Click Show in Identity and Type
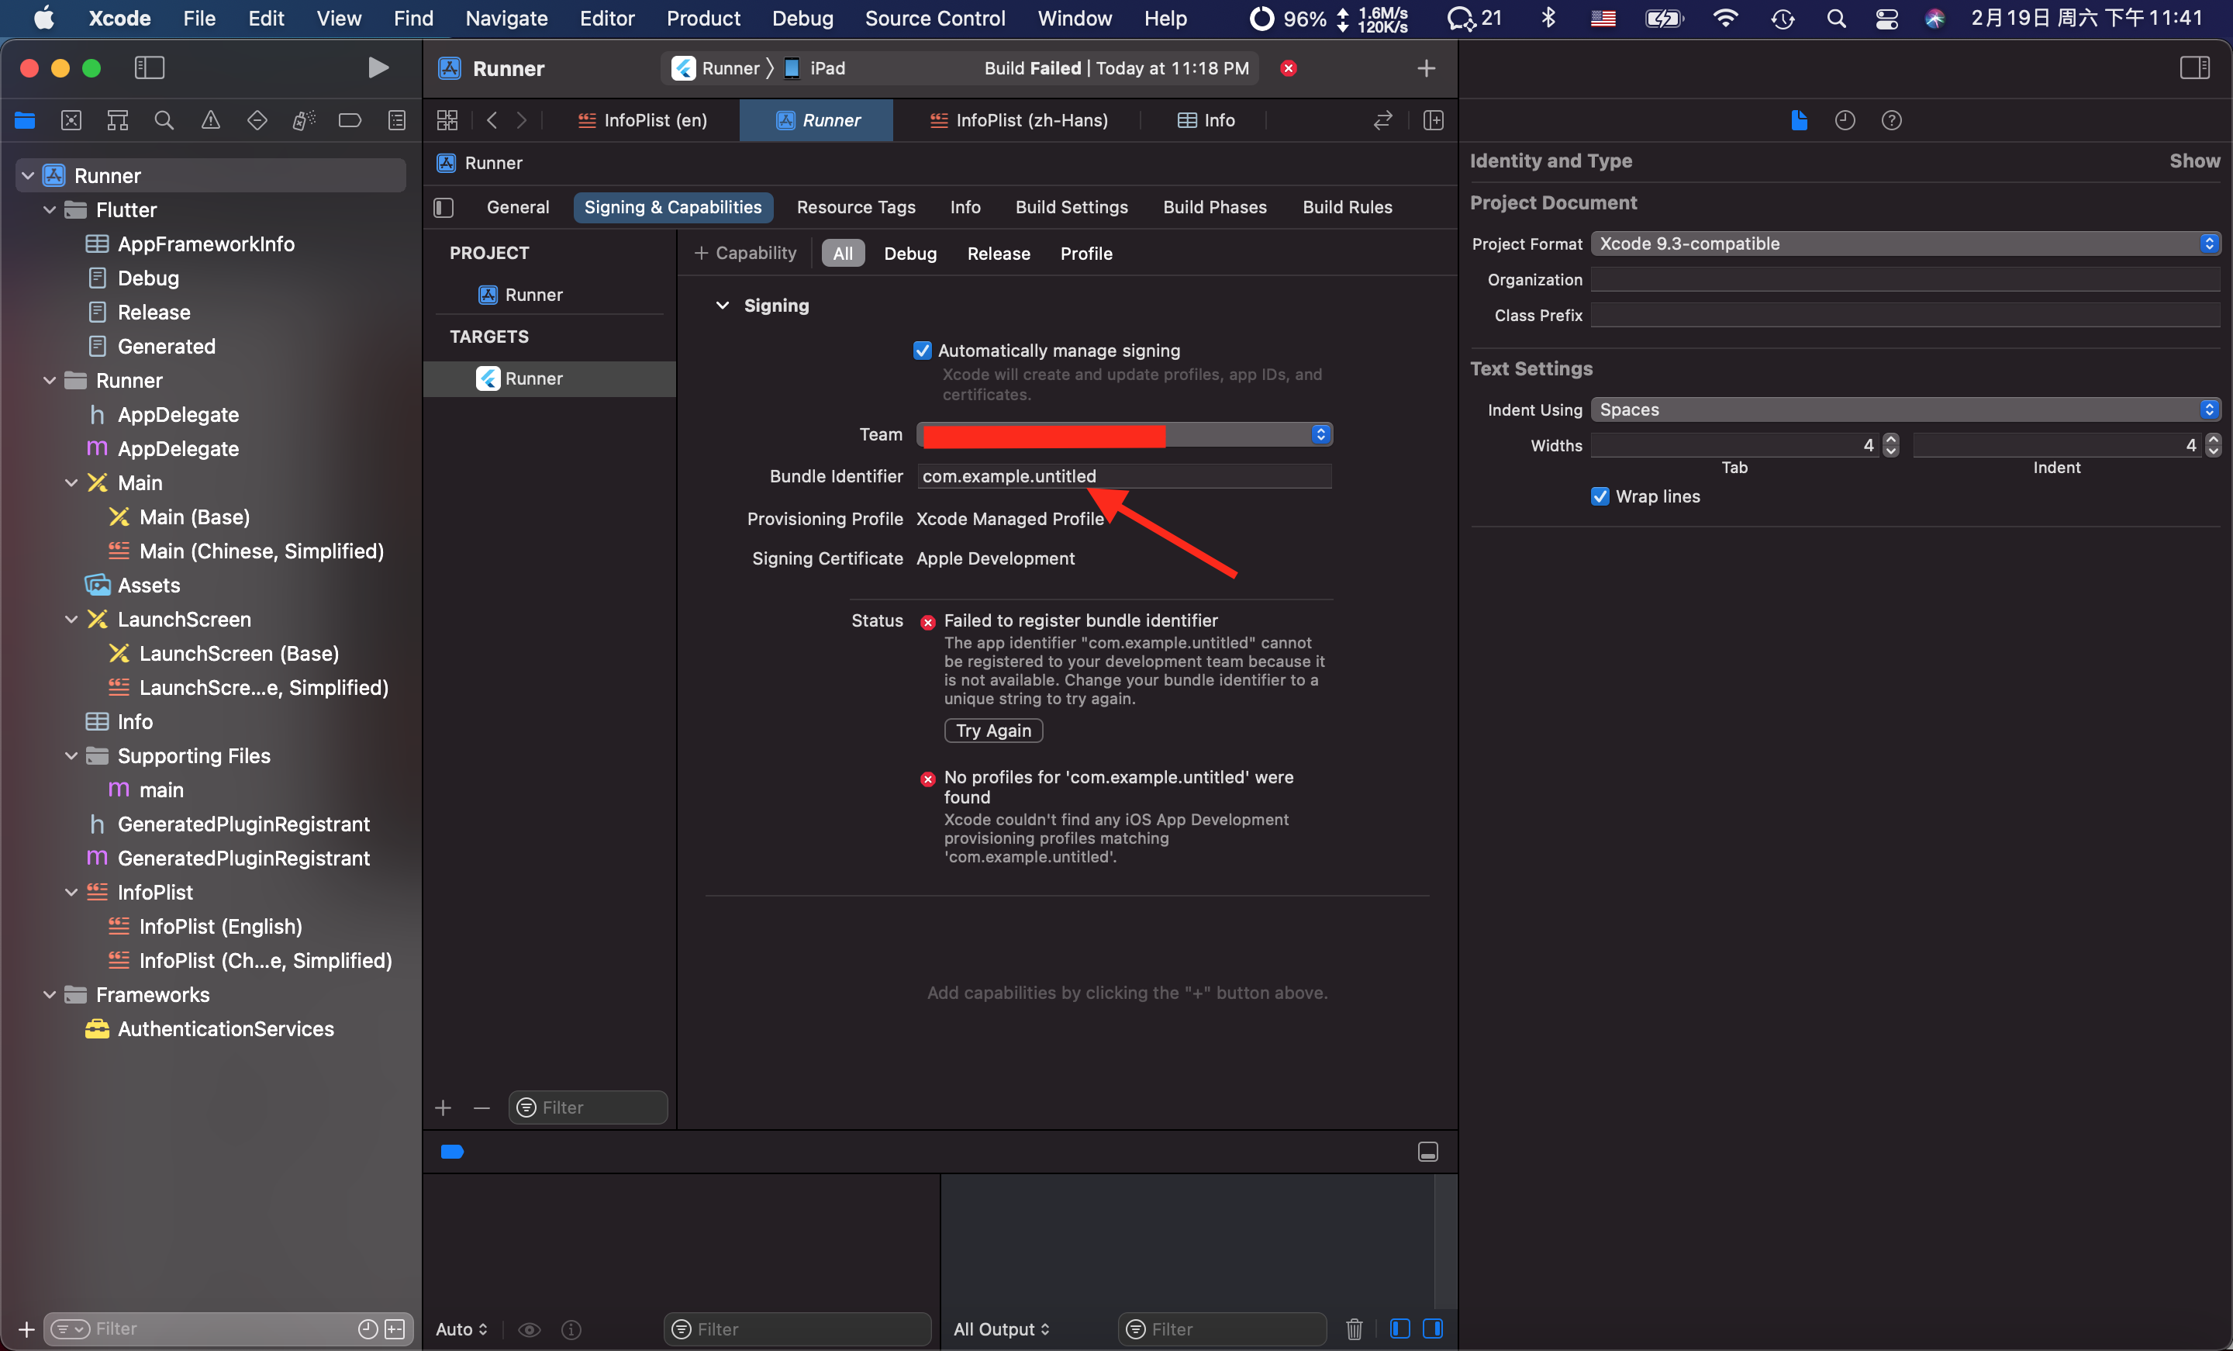2233x1351 pixels. coord(2194,161)
